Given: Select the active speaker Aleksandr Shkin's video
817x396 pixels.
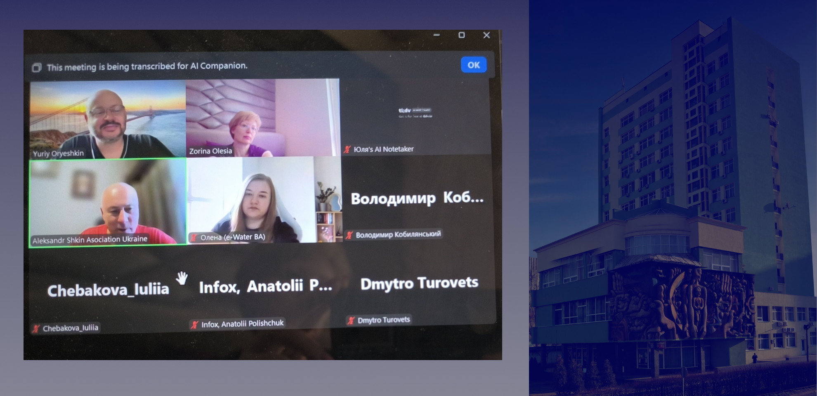Looking at the screenshot, I should 107,202.
